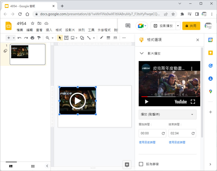Select the line tool
Image resolution: width=217 pixels, height=171 pixels.
click(x=89, y=38)
